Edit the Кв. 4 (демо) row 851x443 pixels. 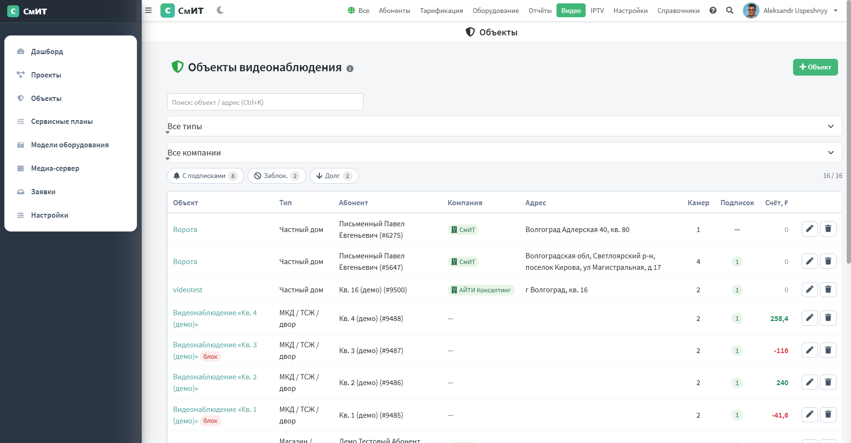click(x=809, y=318)
